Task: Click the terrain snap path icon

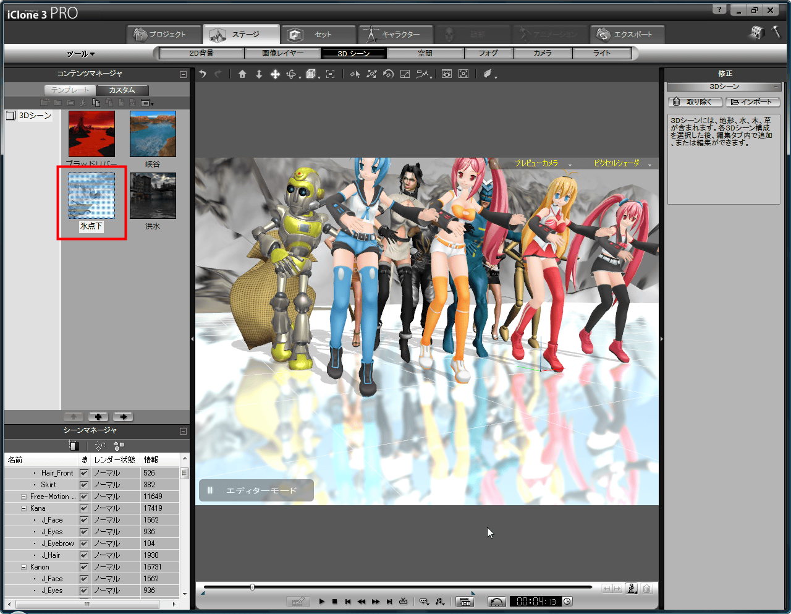Action: point(422,74)
